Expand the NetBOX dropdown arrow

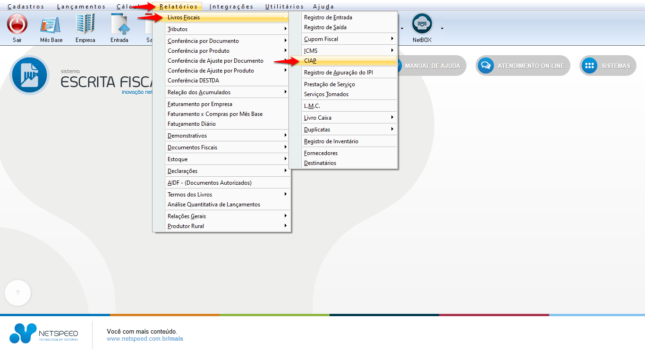442,28
